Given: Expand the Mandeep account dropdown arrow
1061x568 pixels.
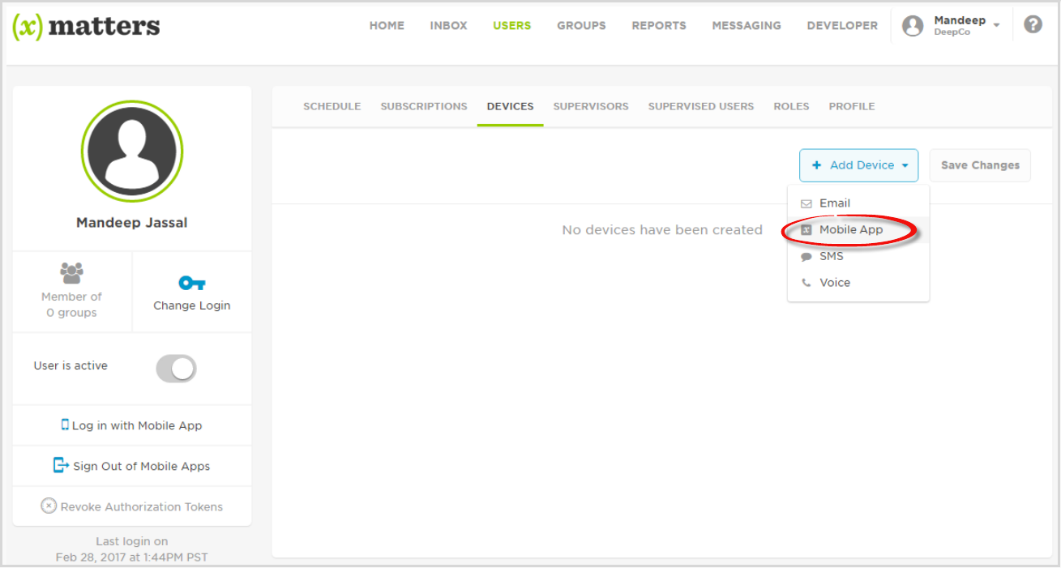Looking at the screenshot, I should click(996, 25).
